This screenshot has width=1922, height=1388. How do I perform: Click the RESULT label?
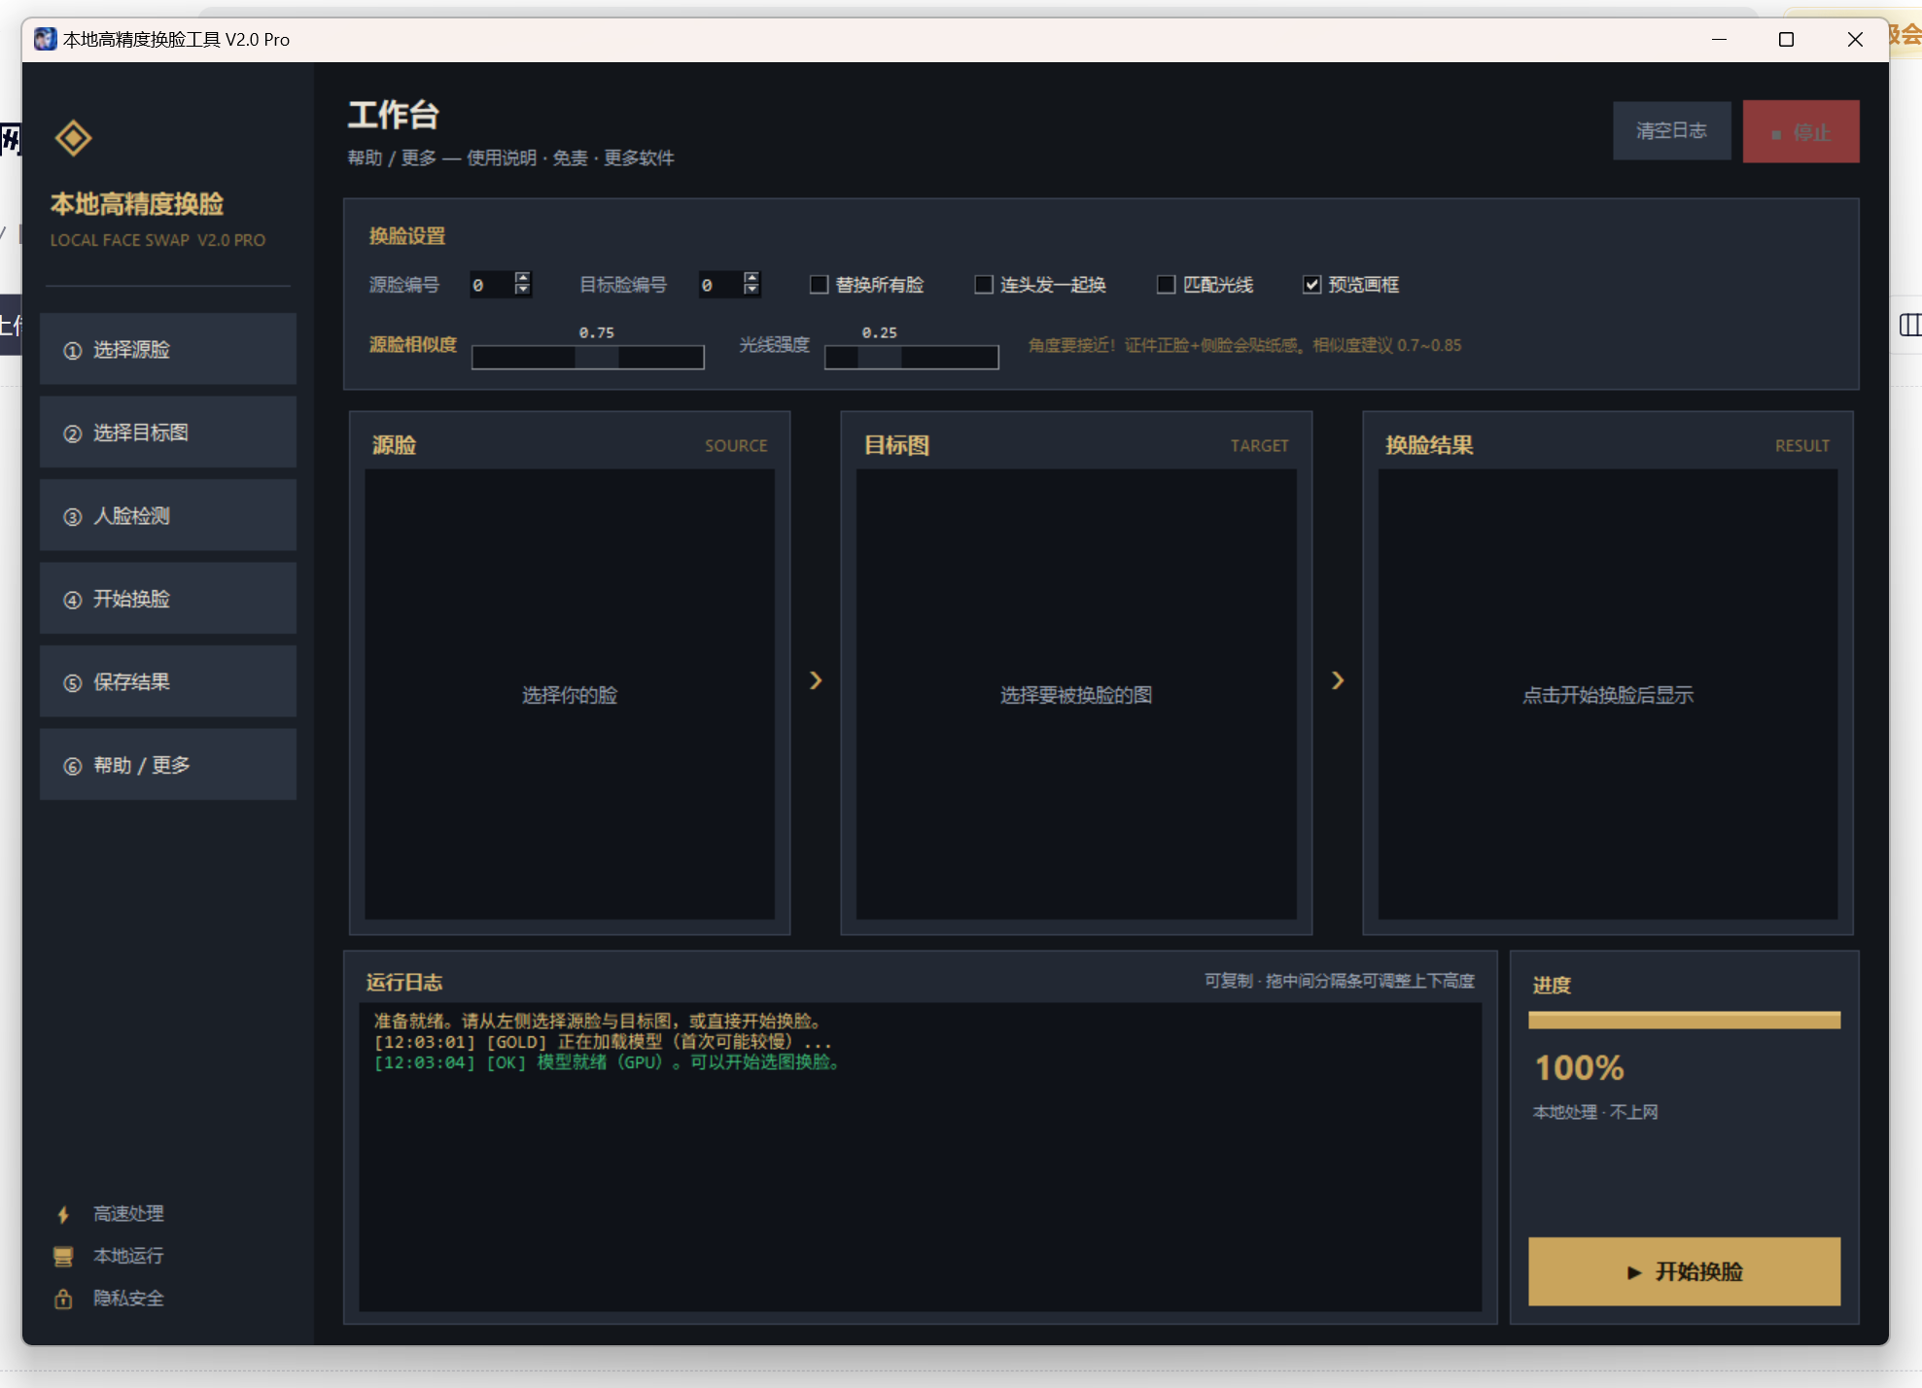[1802, 445]
